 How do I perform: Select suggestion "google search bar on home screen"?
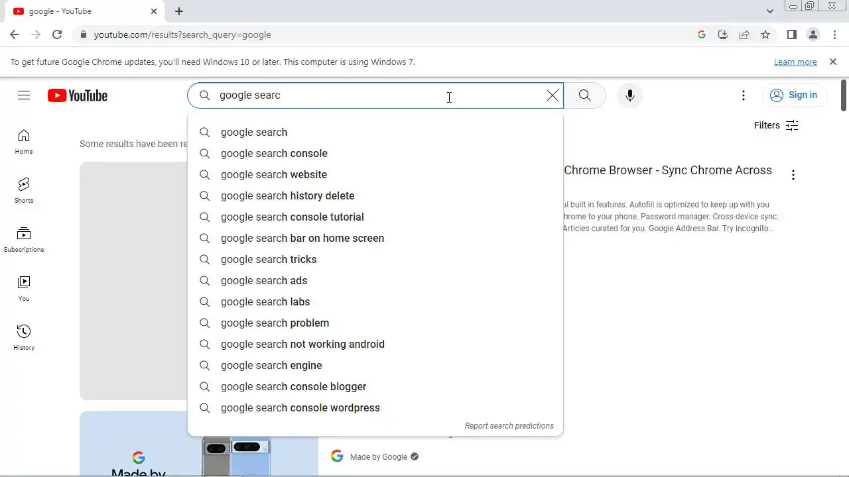pyautogui.click(x=375, y=238)
